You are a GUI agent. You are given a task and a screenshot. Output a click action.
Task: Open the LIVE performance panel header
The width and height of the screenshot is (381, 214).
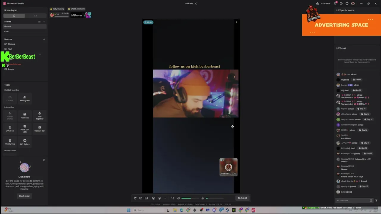tap(345, 10)
